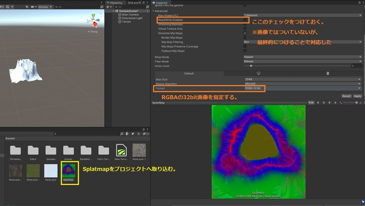Image resolution: width=365 pixels, height=206 pixels.
Task: Click the Revert button
Action: 346,96
